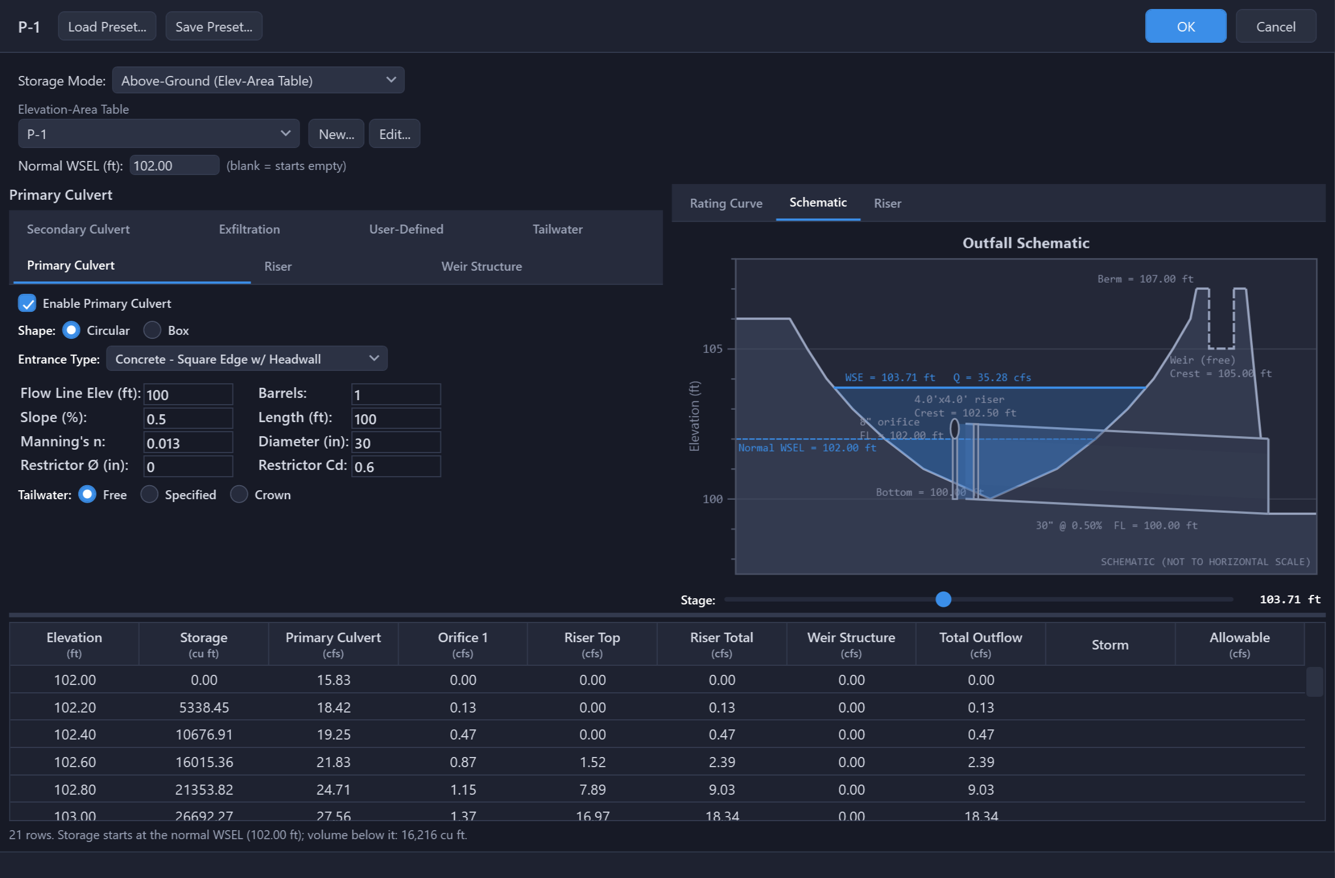Show the Rating Curve tab

726,203
